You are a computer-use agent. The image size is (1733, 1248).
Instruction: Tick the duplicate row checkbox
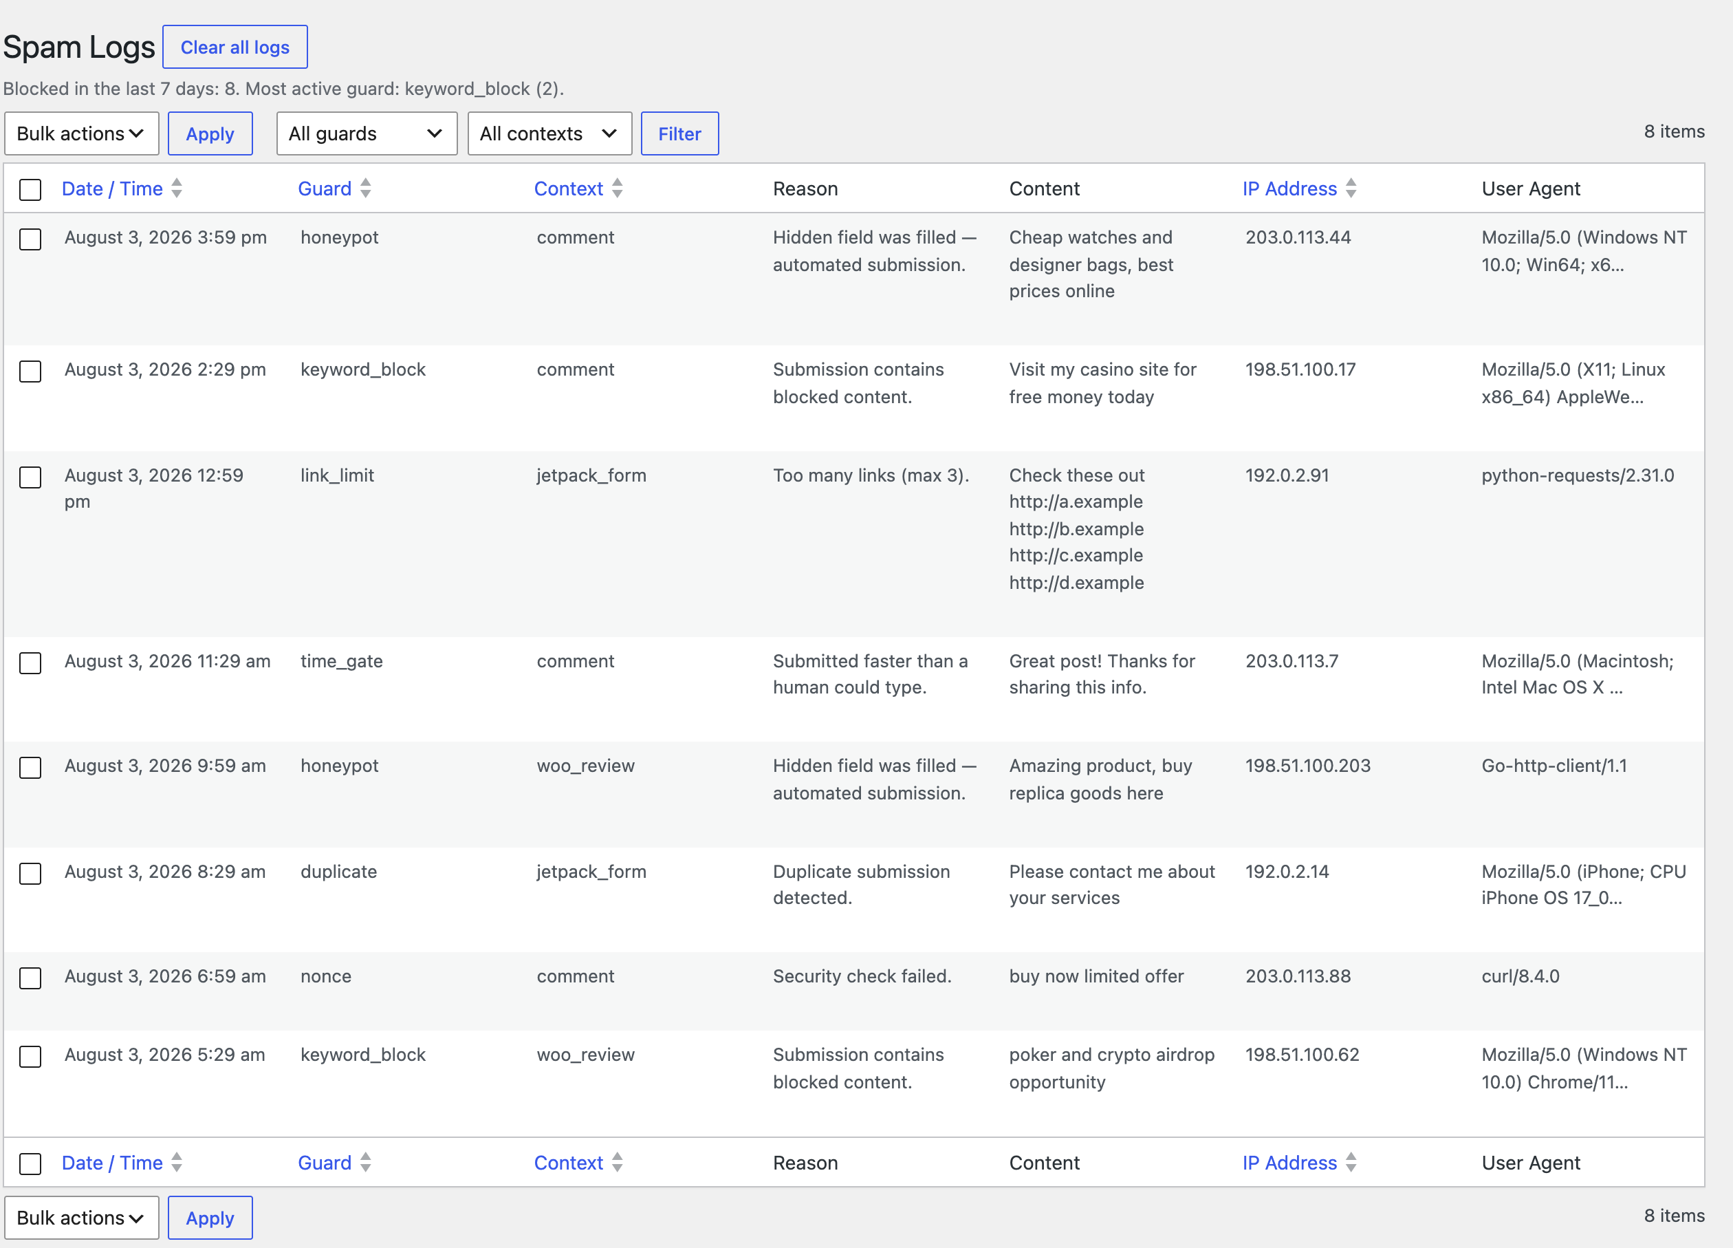(x=30, y=874)
